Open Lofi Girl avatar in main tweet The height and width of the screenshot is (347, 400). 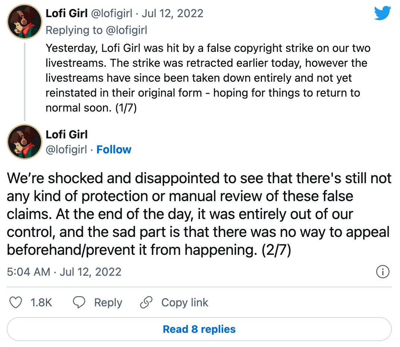click(25, 142)
